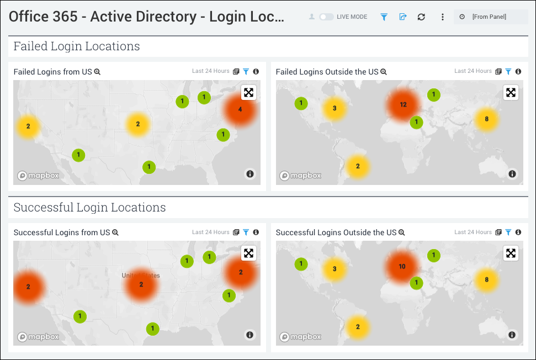The width and height of the screenshot is (536, 360).
Task: Zoom search on Failed Logins from US panel
Action: [97, 71]
